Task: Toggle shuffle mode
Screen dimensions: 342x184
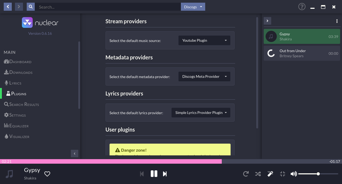Action: point(258,174)
